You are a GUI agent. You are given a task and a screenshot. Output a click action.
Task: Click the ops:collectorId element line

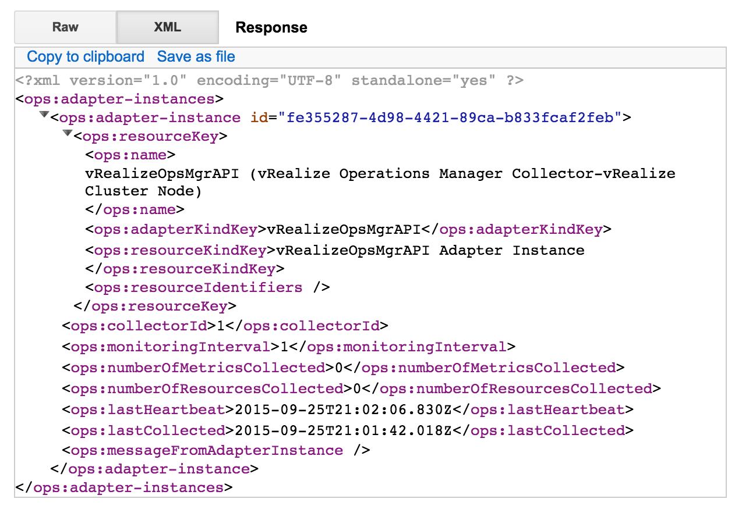click(x=225, y=326)
